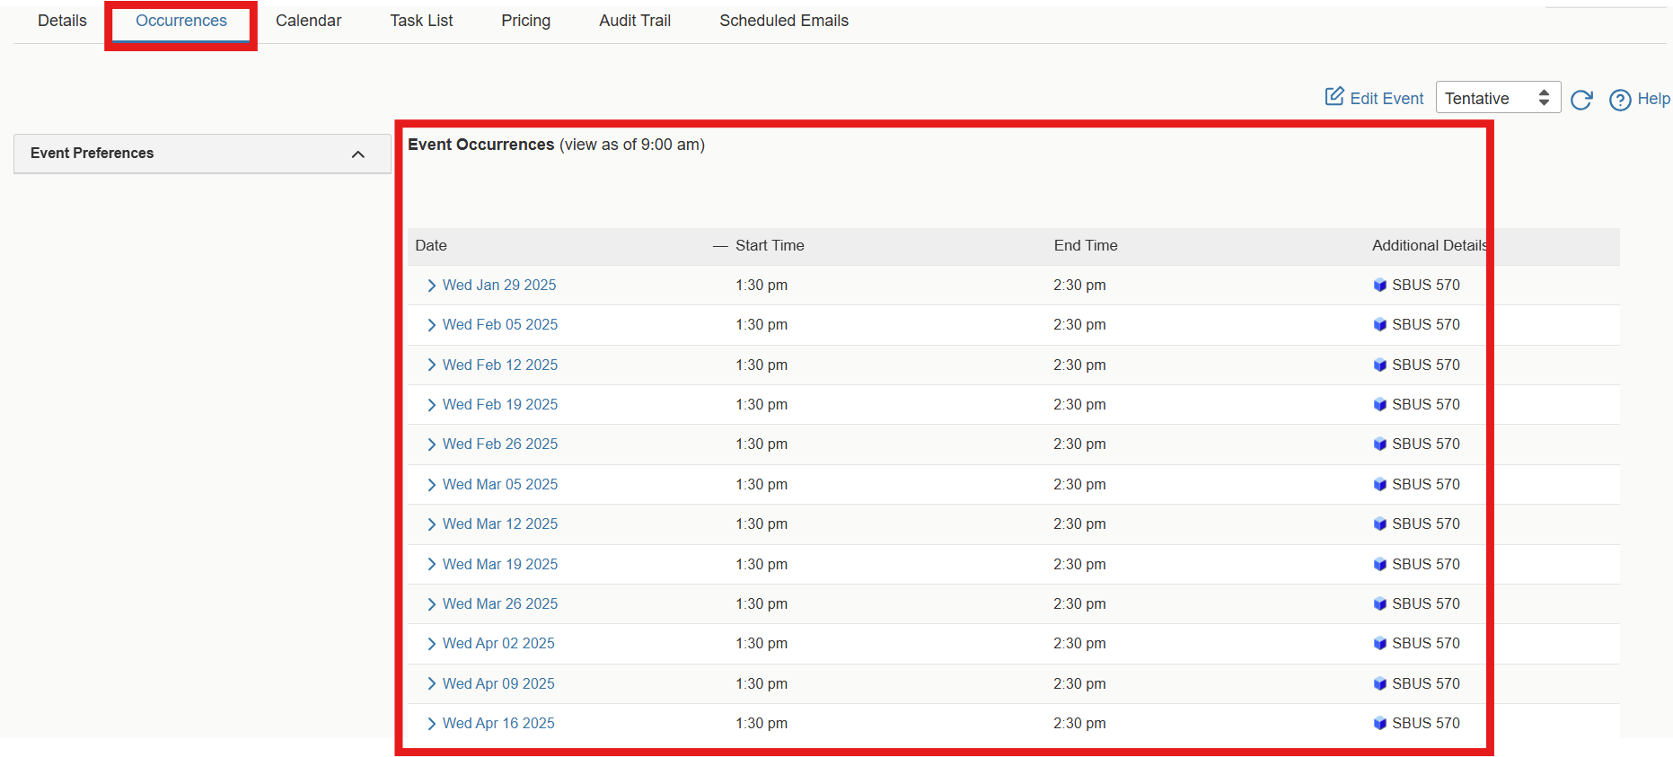Open the Audit Trail tab
This screenshot has height=757, width=1673.
(x=634, y=21)
